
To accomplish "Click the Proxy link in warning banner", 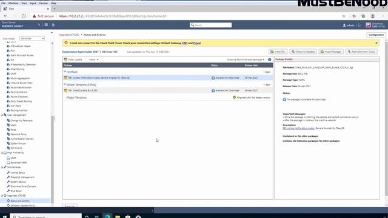I will 196,43.
